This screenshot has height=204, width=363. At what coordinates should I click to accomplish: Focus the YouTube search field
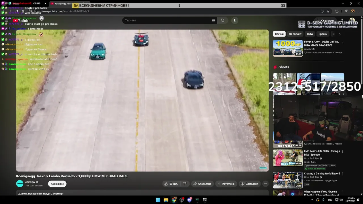pyautogui.click(x=167, y=20)
